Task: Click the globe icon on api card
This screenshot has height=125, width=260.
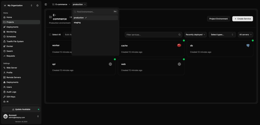Action: [110, 64]
